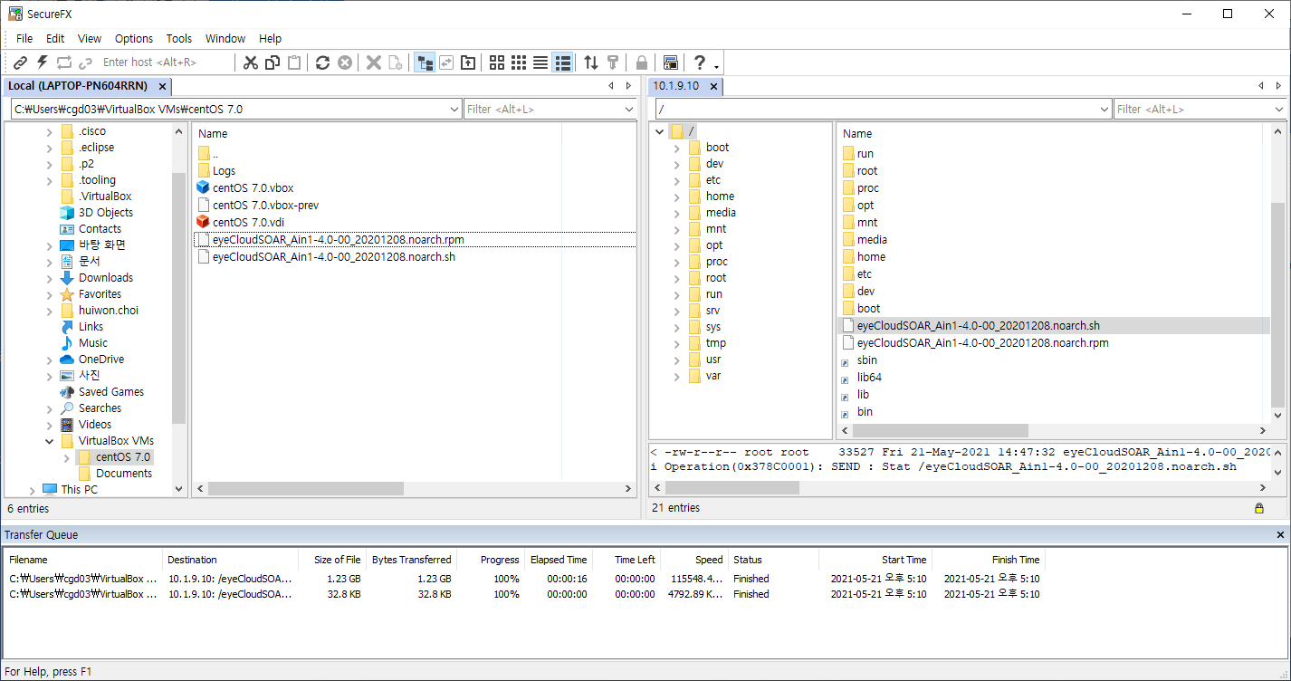Screen dimensions: 1291x681
Task: Collapse the remote root / node
Action: [x=660, y=131]
